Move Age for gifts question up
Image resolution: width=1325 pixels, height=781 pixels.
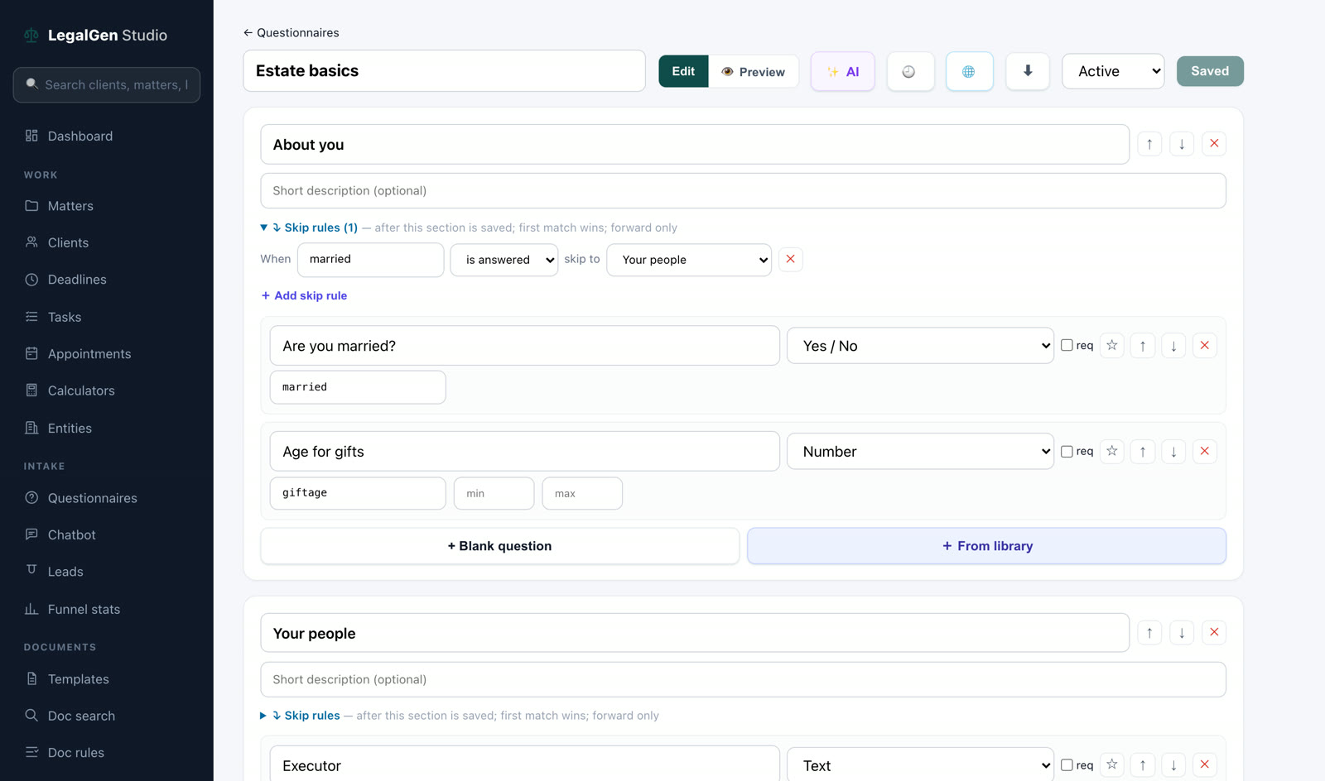(1143, 451)
